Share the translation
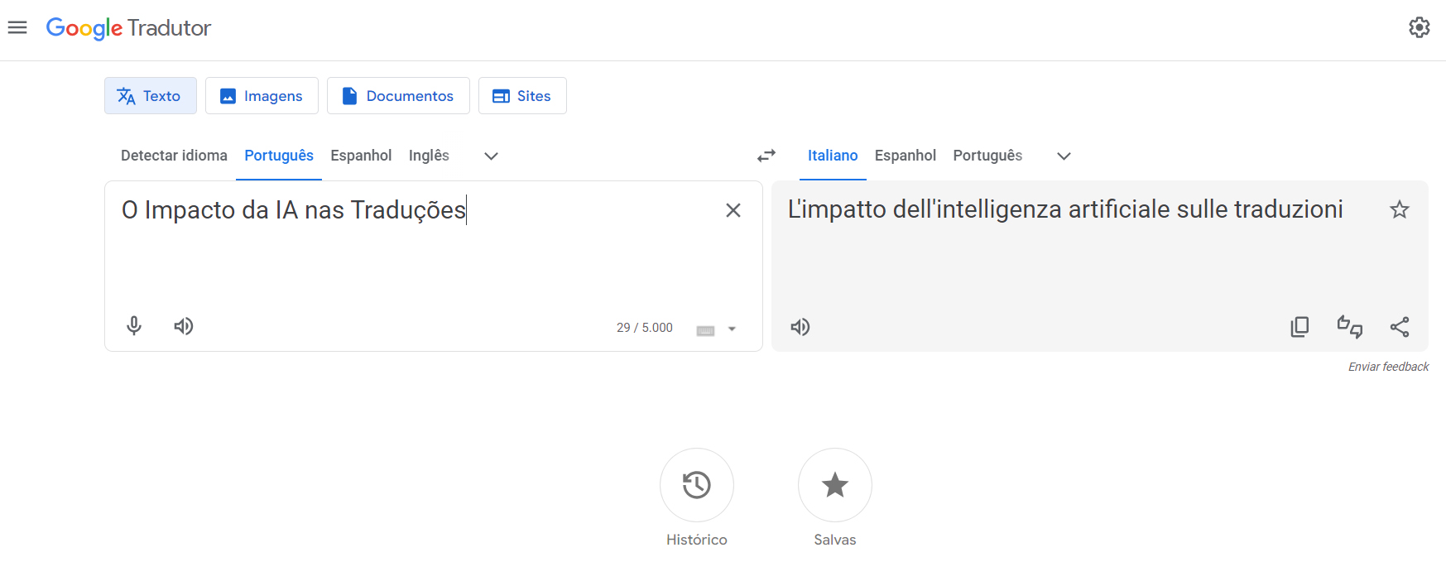 [1400, 327]
